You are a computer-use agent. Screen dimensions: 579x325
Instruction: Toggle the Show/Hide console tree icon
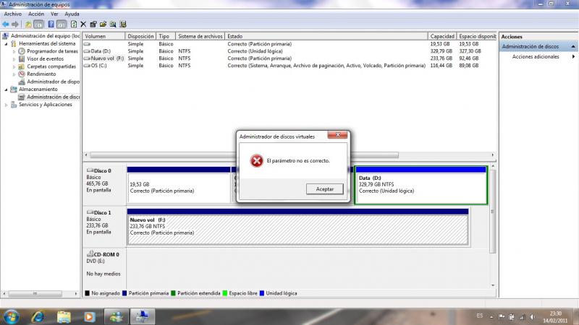coord(38,25)
